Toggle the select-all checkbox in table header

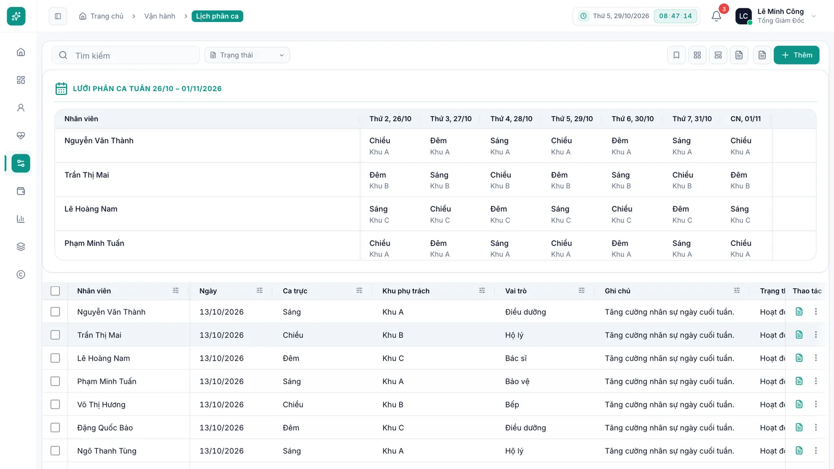pos(55,291)
